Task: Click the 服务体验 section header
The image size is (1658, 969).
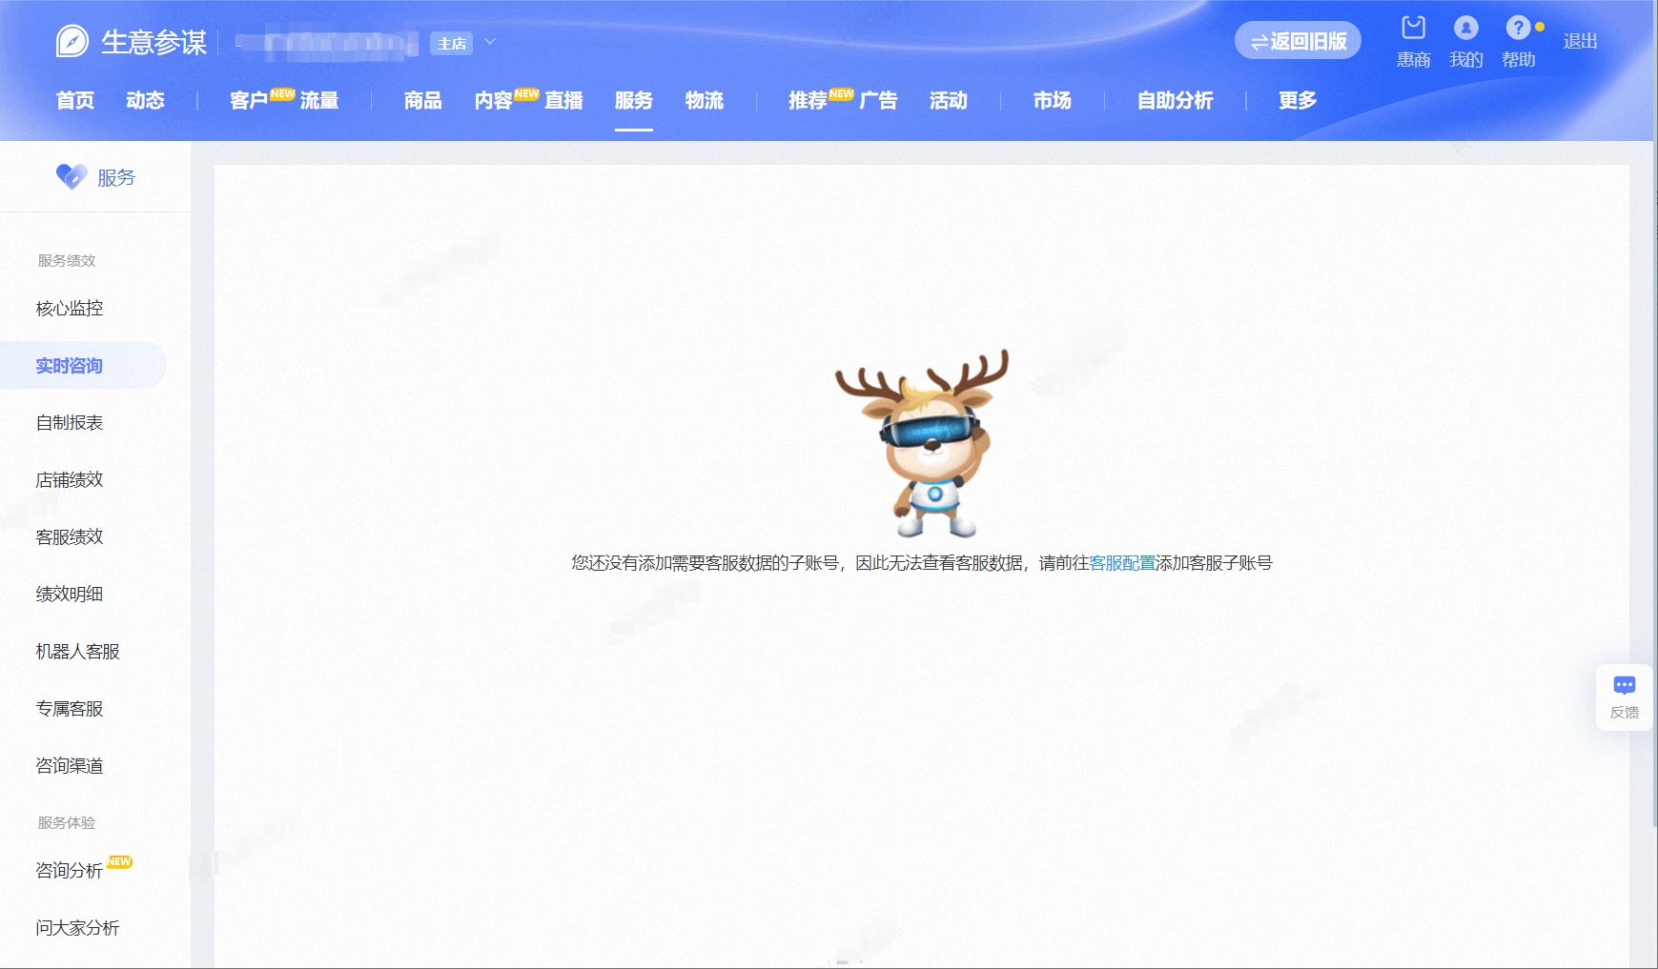Action: pyautogui.click(x=67, y=822)
